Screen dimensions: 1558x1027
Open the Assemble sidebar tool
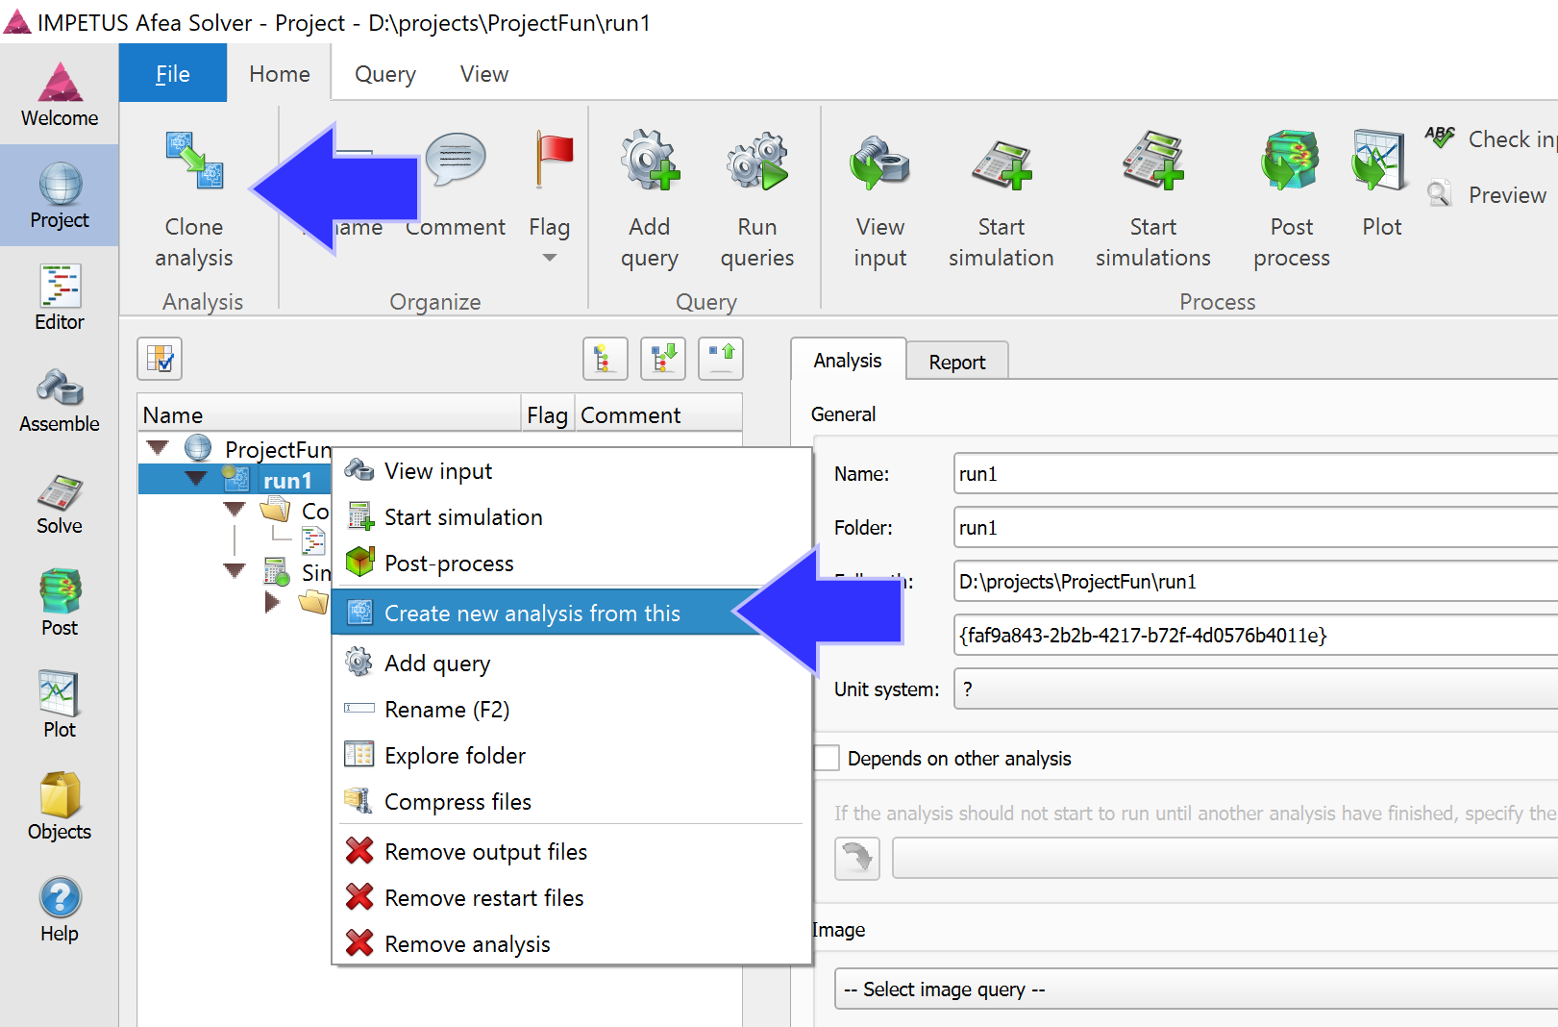click(x=60, y=400)
